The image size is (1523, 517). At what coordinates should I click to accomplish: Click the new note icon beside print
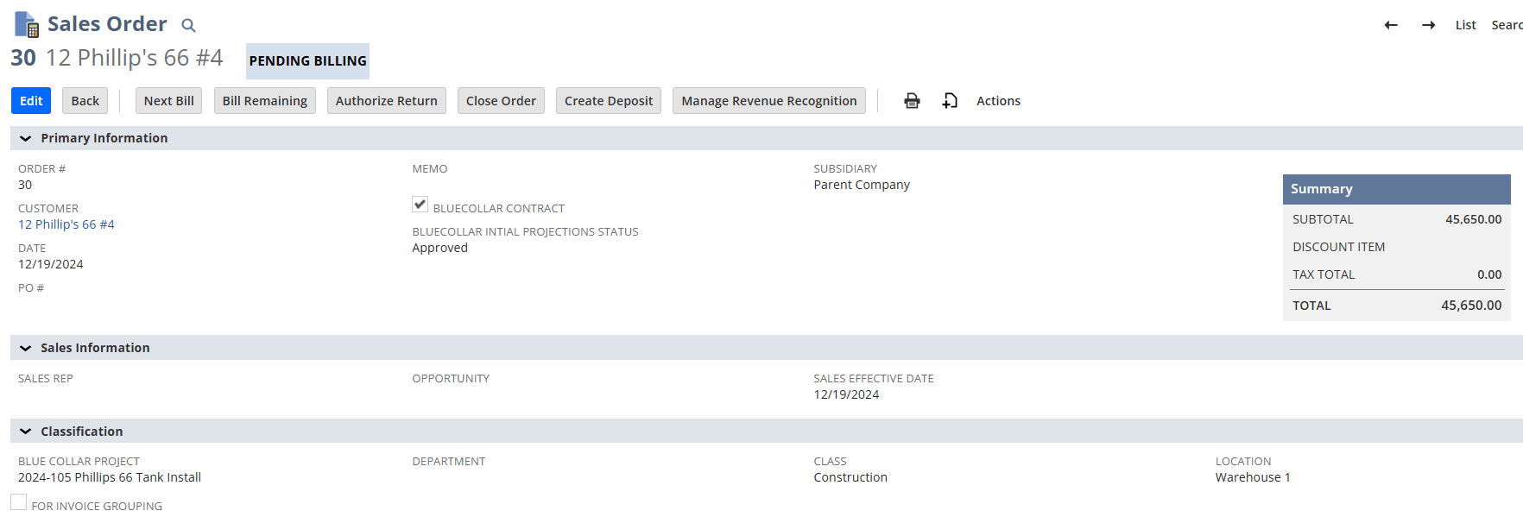950,101
